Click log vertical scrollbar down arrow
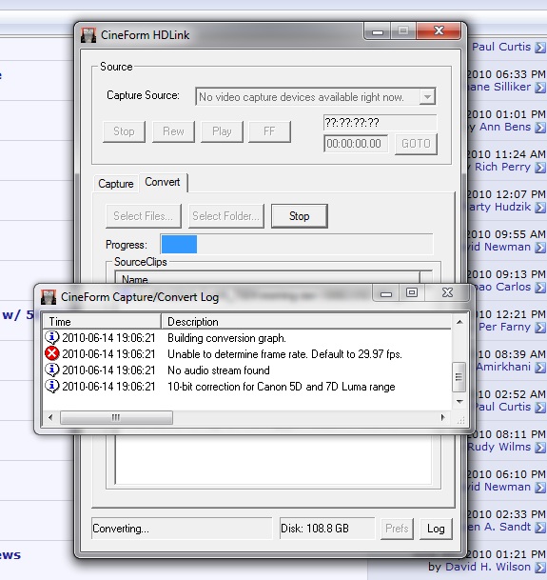The height and width of the screenshot is (580, 547). pos(459,401)
